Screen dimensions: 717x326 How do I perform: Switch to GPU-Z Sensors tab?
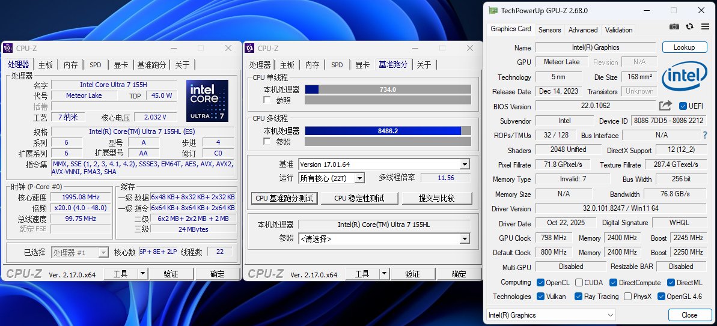point(549,29)
